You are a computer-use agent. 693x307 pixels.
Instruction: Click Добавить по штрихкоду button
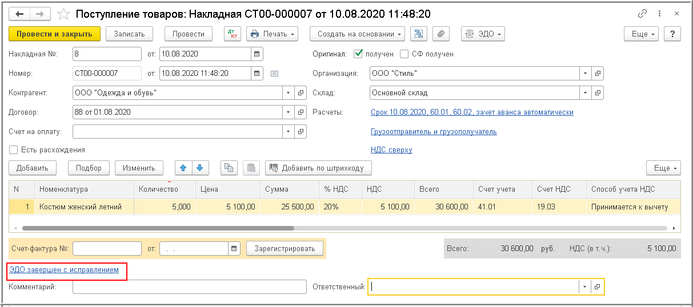(319, 168)
